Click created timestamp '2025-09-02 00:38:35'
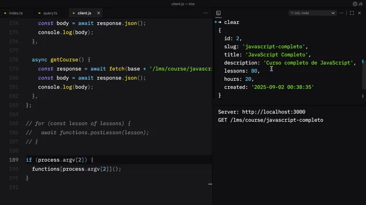 pos(283,87)
